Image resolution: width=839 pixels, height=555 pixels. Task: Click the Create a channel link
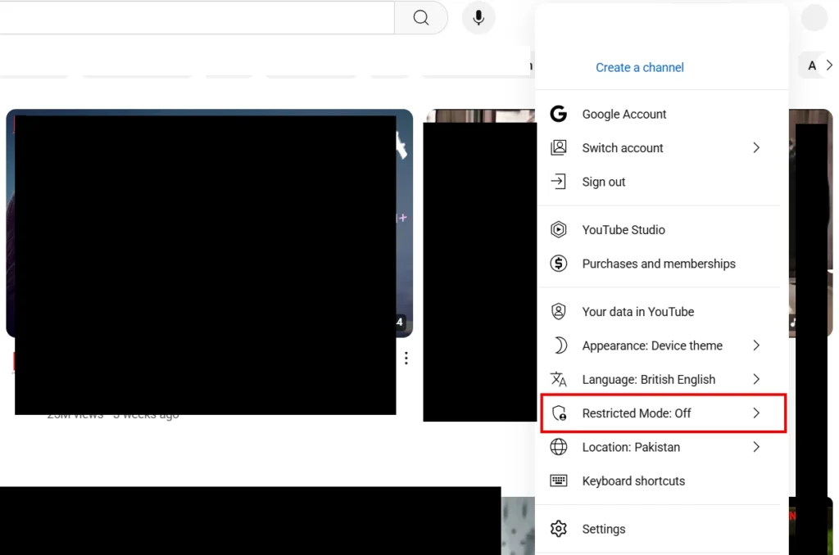pos(639,68)
